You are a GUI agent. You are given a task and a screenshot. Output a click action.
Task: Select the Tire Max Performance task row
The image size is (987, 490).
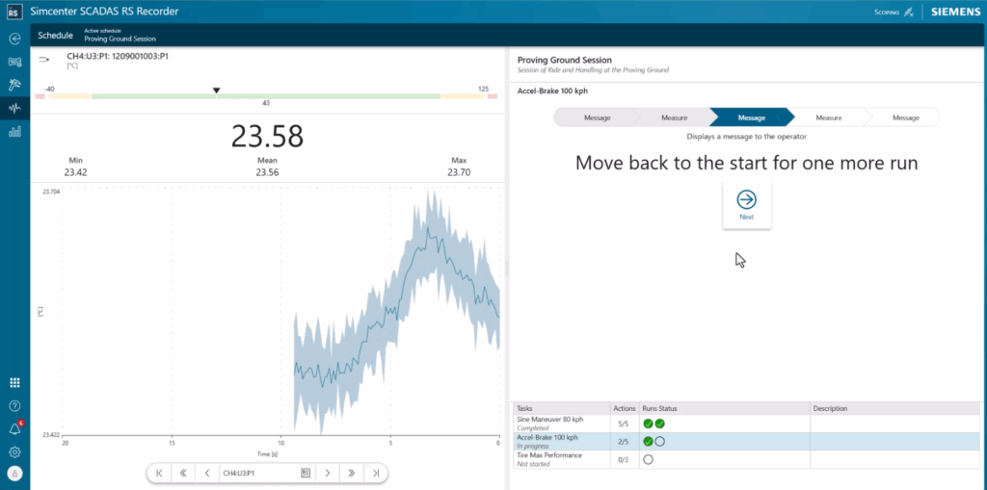(x=561, y=459)
